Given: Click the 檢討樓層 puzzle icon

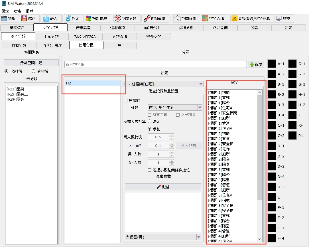Looking at the screenshot, I should (x=88, y=19).
